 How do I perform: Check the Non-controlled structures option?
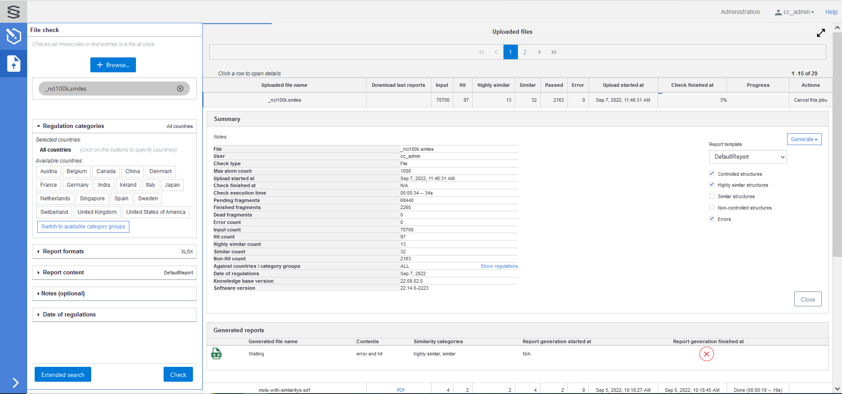point(712,208)
